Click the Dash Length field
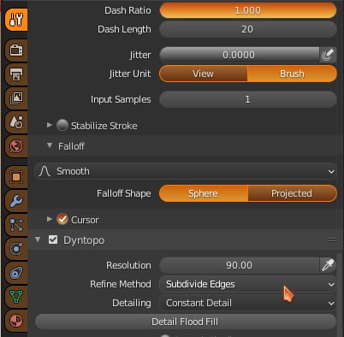The width and height of the screenshot is (344, 337). (248, 29)
